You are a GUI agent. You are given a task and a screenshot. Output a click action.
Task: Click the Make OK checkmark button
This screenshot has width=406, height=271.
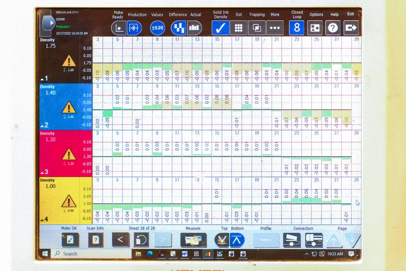(70, 240)
